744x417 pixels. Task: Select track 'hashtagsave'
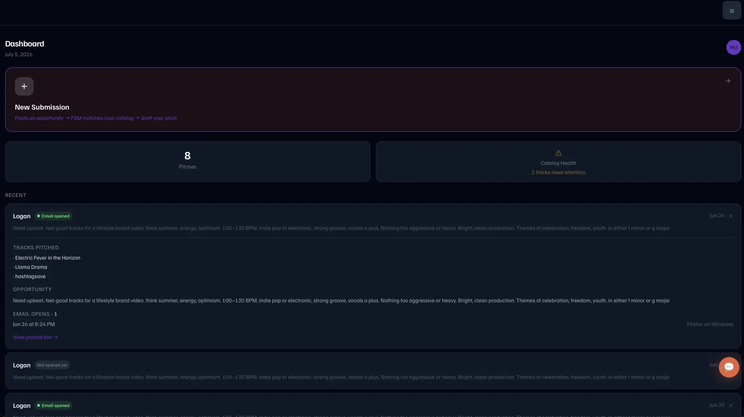(x=30, y=276)
